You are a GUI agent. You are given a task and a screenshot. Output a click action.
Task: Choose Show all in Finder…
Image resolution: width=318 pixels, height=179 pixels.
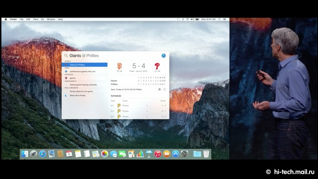click(x=78, y=95)
